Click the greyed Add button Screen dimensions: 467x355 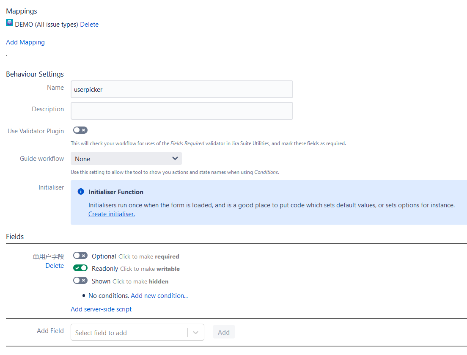[x=224, y=333]
